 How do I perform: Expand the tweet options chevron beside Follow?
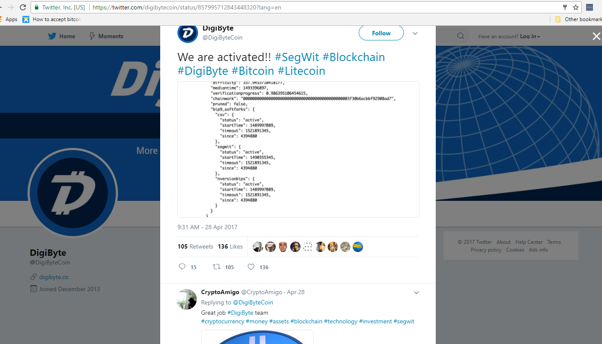(415, 33)
